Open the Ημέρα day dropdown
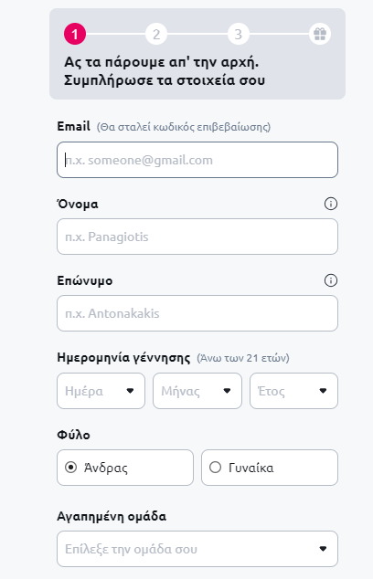This screenshot has width=373, height=579. click(x=101, y=391)
